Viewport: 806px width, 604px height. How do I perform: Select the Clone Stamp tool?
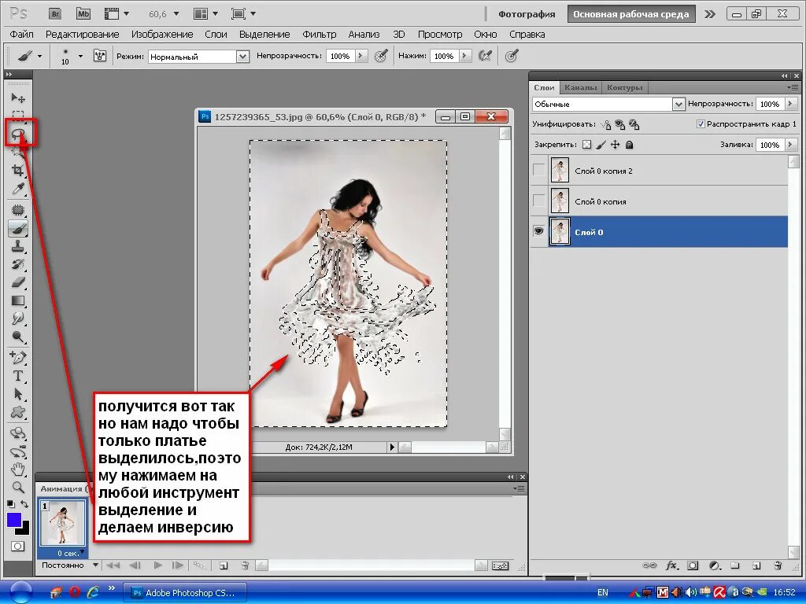click(x=18, y=246)
